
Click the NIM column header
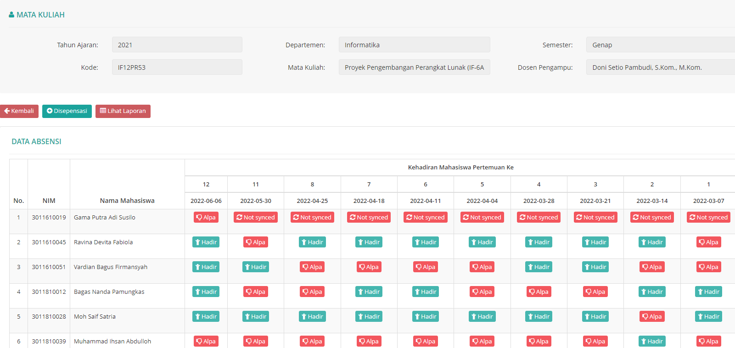point(49,201)
